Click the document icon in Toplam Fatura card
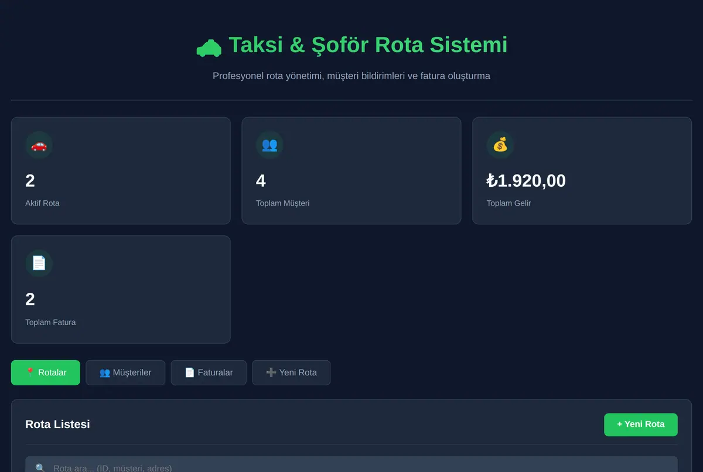Image resolution: width=703 pixels, height=472 pixels. click(39, 264)
